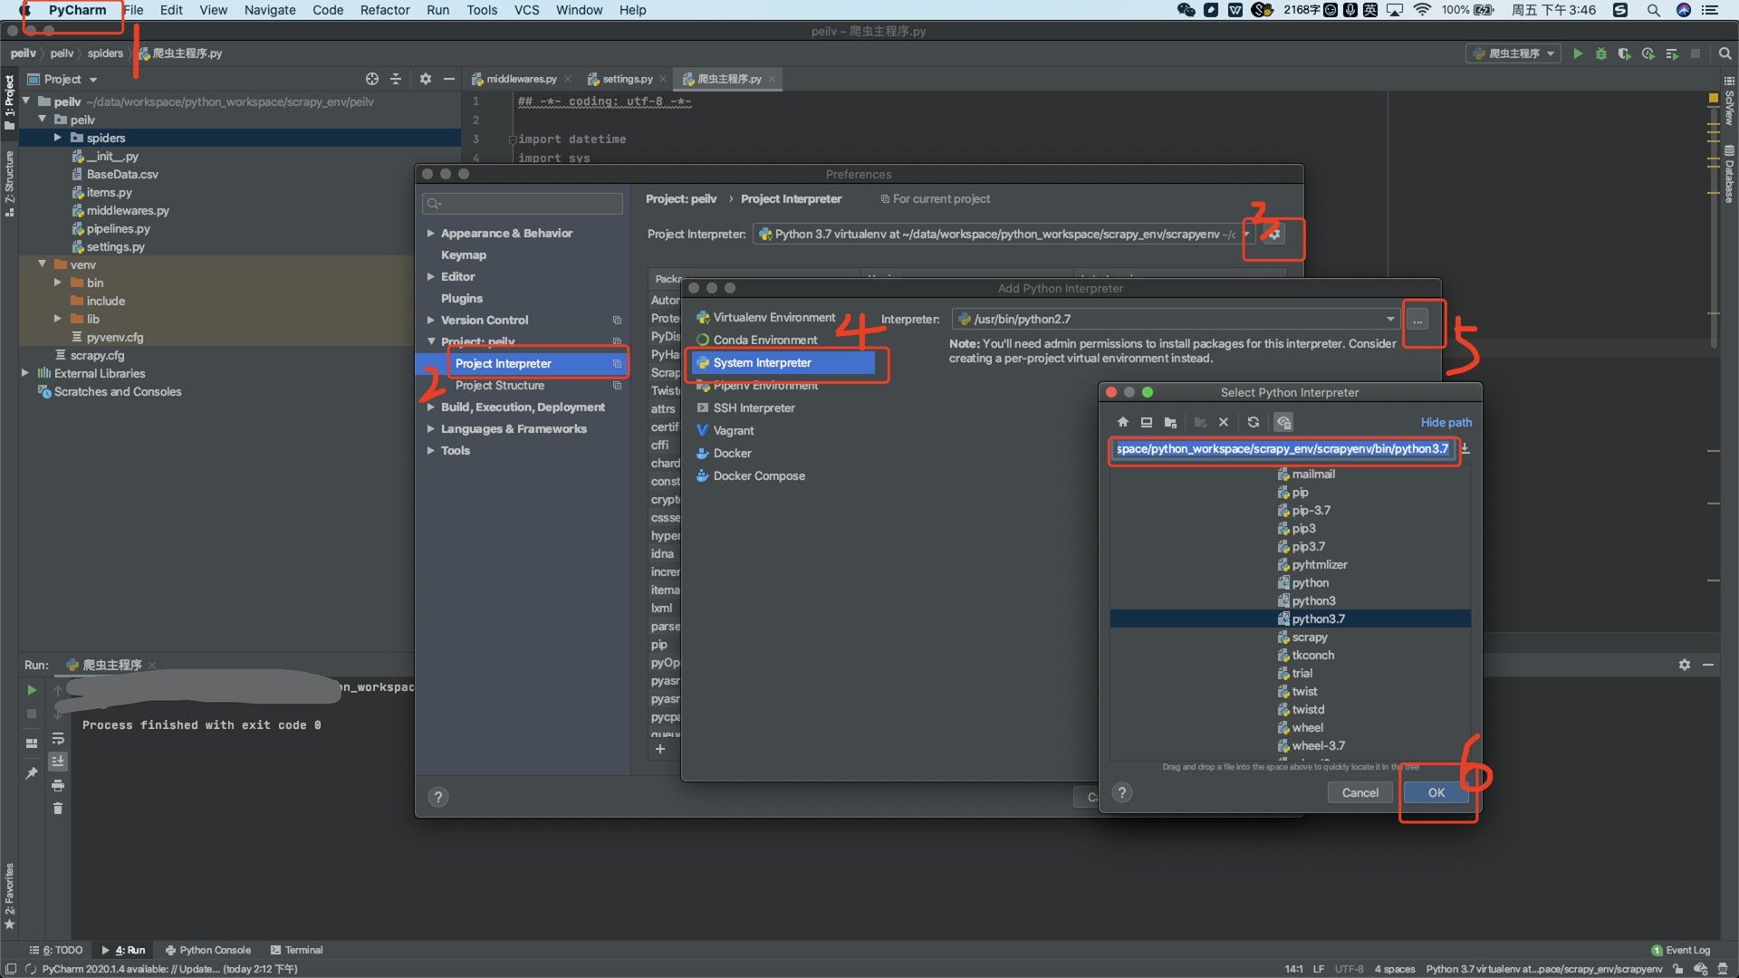
Task: Expand the venv folder's bin directory
Action: (58, 283)
